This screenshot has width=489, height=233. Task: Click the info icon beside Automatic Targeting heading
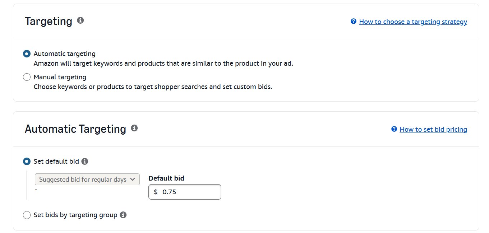[x=134, y=128]
